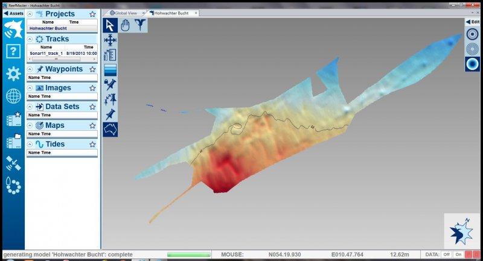This screenshot has width=483, height=261.
Task: Click the star beside Projects header
Action: (92, 14)
